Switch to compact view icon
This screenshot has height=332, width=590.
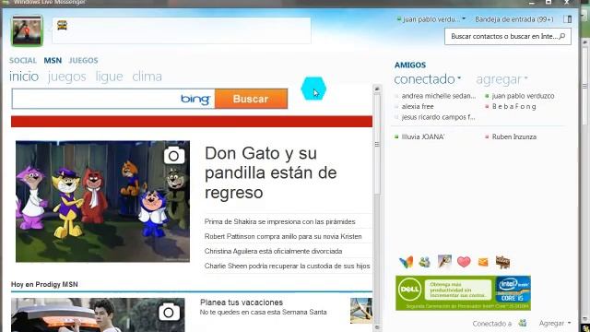coord(568,19)
